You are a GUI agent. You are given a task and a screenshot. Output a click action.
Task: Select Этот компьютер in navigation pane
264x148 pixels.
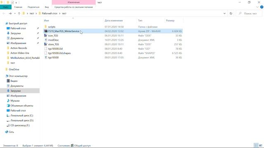pos(18,76)
